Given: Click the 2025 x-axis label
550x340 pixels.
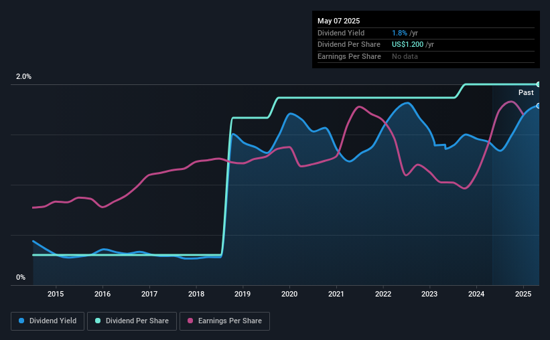Looking at the screenshot, I should click(x=523, y=294).
